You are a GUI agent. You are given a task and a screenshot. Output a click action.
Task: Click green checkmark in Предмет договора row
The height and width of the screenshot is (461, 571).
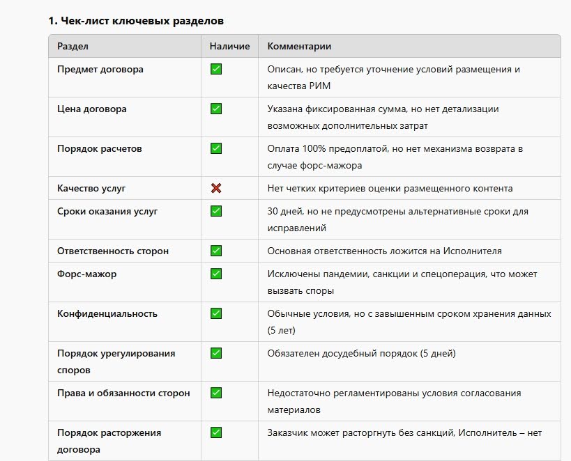coord(216,69)
